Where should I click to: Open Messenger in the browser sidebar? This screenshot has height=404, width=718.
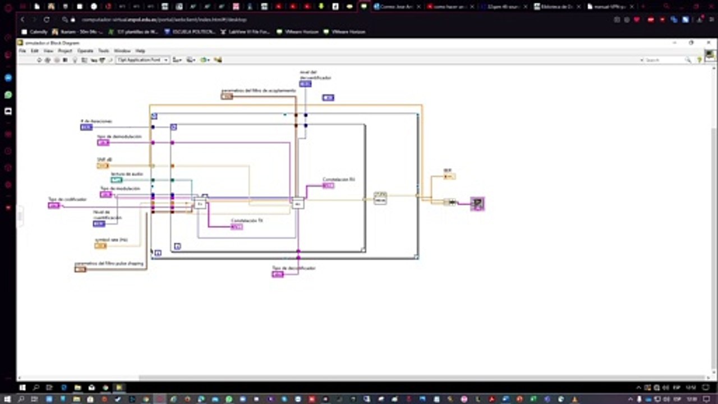tap(8, 78)
